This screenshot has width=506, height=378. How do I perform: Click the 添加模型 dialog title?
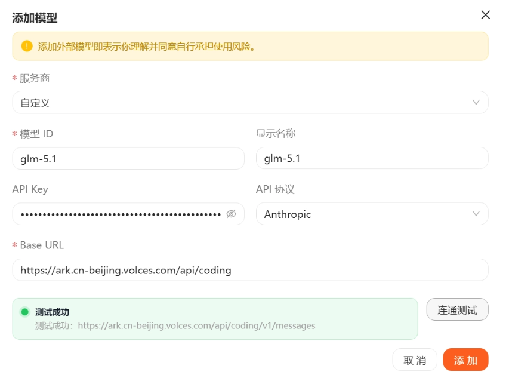coord(35,18)
